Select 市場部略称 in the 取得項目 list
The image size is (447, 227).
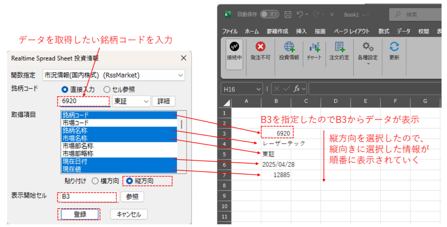(119, 154)
